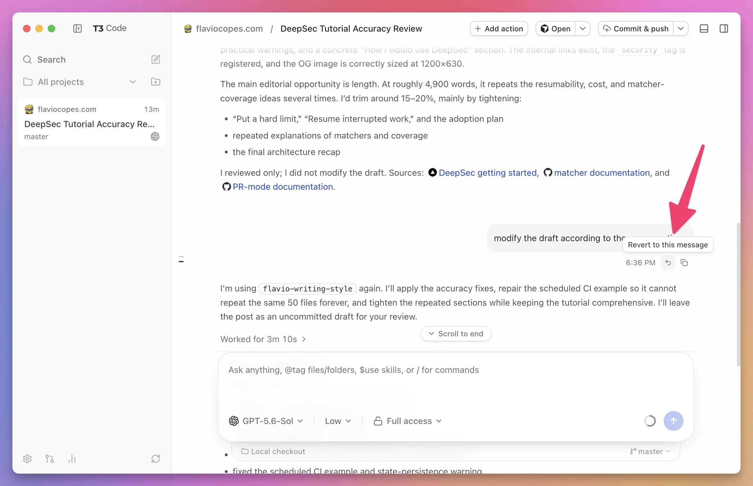Open the Full access permissions dropdown

408,421
